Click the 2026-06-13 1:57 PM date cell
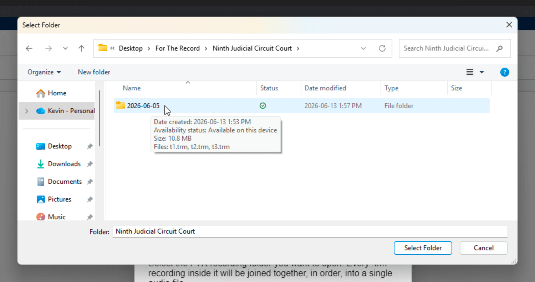This screenshot has height=282, width=535. [x=333, y=106]
